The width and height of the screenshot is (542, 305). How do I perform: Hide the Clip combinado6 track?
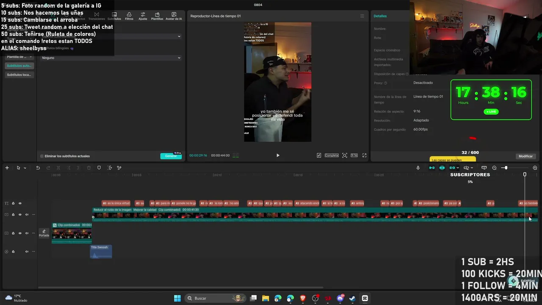tap(20, 233)
